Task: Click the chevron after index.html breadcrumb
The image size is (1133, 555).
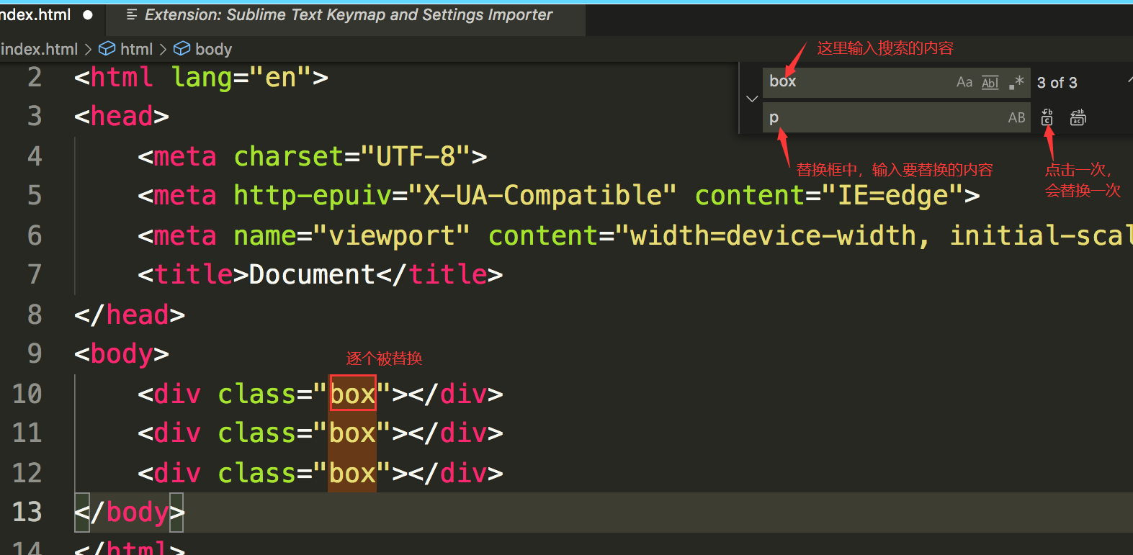Action: tap(89, 49)
